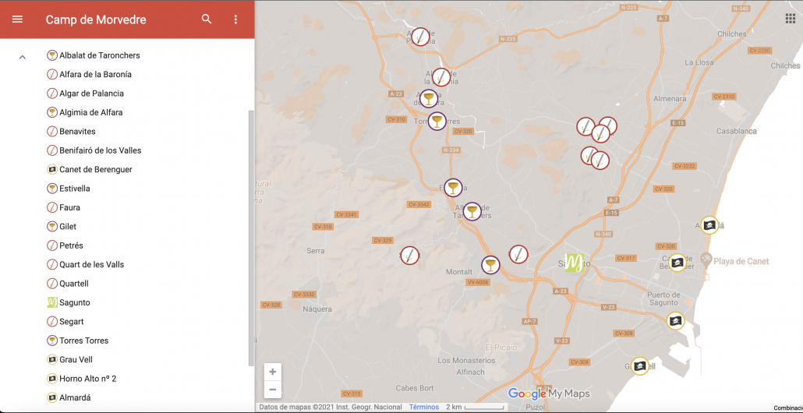Select Algimia de Alfara in the list
This screenshot has height=413, width=803.
click(90, 112)
